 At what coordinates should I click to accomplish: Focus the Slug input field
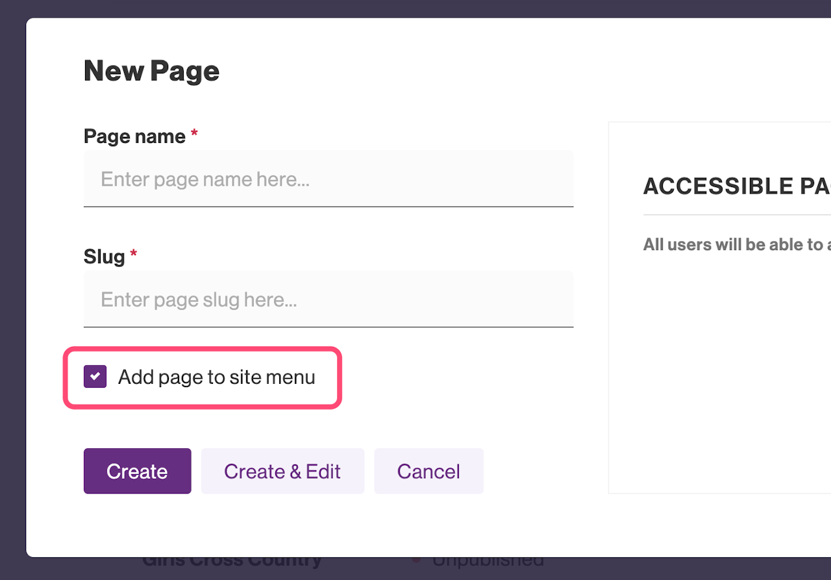328,299
